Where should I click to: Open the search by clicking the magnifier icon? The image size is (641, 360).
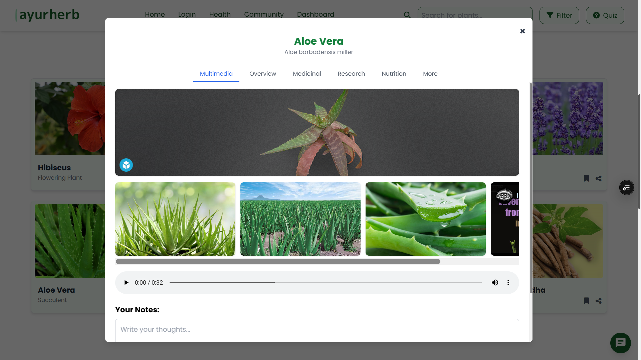tap(407, 15)
